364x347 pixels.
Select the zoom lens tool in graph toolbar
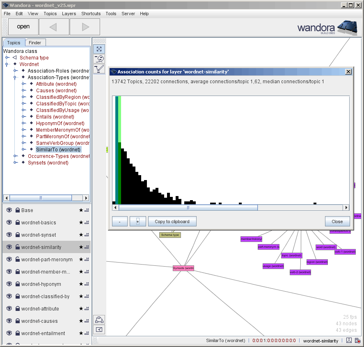pos(99,59)
